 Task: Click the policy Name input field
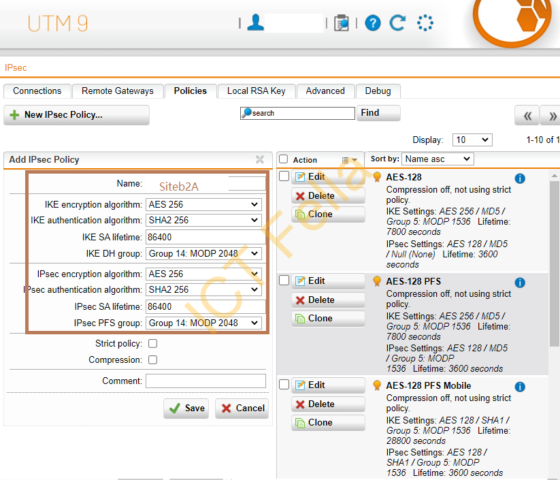tap(205, 184)
